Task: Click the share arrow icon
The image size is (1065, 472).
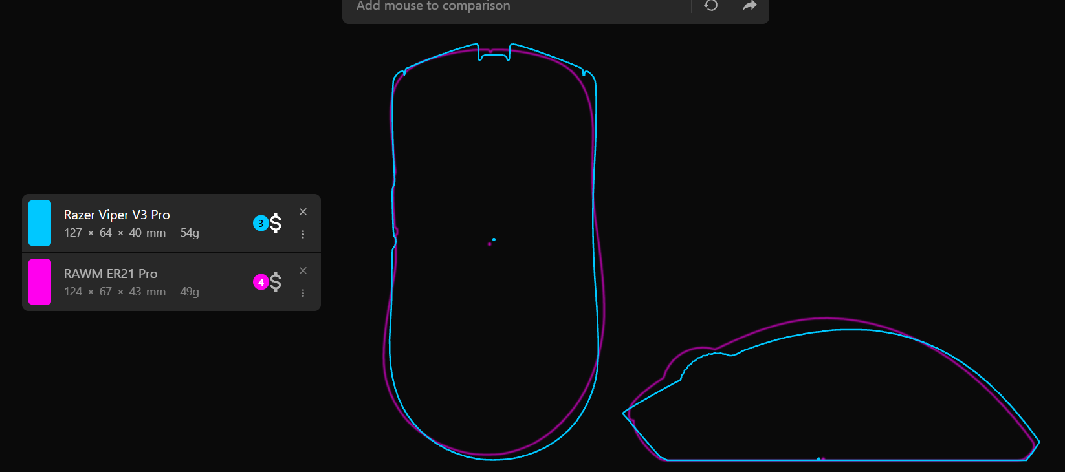Action: point(749,6)
